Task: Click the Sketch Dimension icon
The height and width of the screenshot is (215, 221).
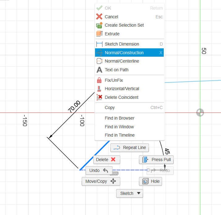Action: pos(99,44)
